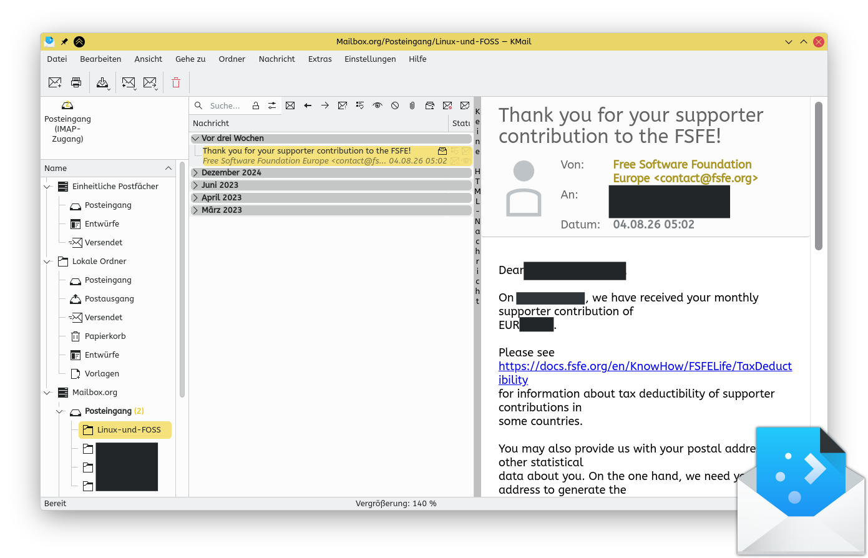Screen dimensions: 868x558
Task: Open the Hilfe menu
Action: coord(418,59)
